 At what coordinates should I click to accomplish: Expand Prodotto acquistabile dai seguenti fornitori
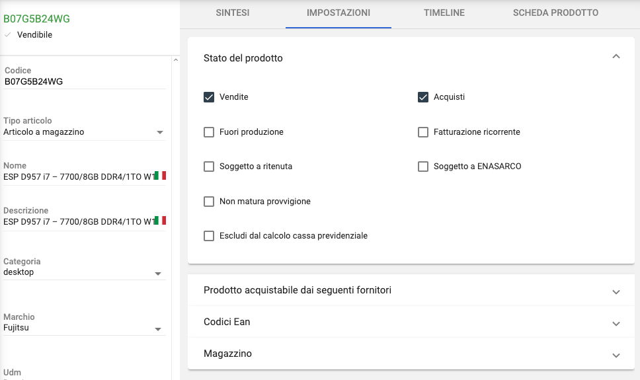[x=616, y=291]
